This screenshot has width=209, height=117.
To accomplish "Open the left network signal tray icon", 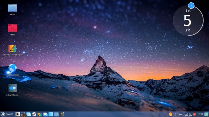I will [187, 114].
